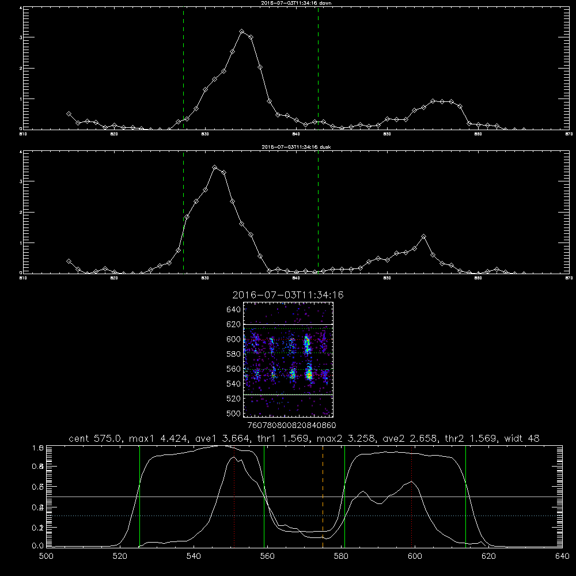Click the red dotted line near 551
The width and height of the screenshot is (576, 576).
234,497
